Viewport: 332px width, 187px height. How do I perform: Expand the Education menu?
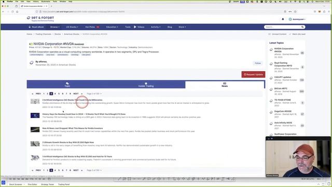[x=112, y=27]
